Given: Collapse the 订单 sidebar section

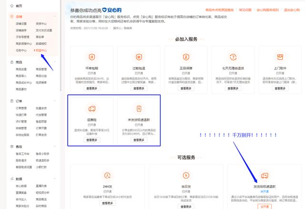Looking at the screenshot, I should point(55,101).
